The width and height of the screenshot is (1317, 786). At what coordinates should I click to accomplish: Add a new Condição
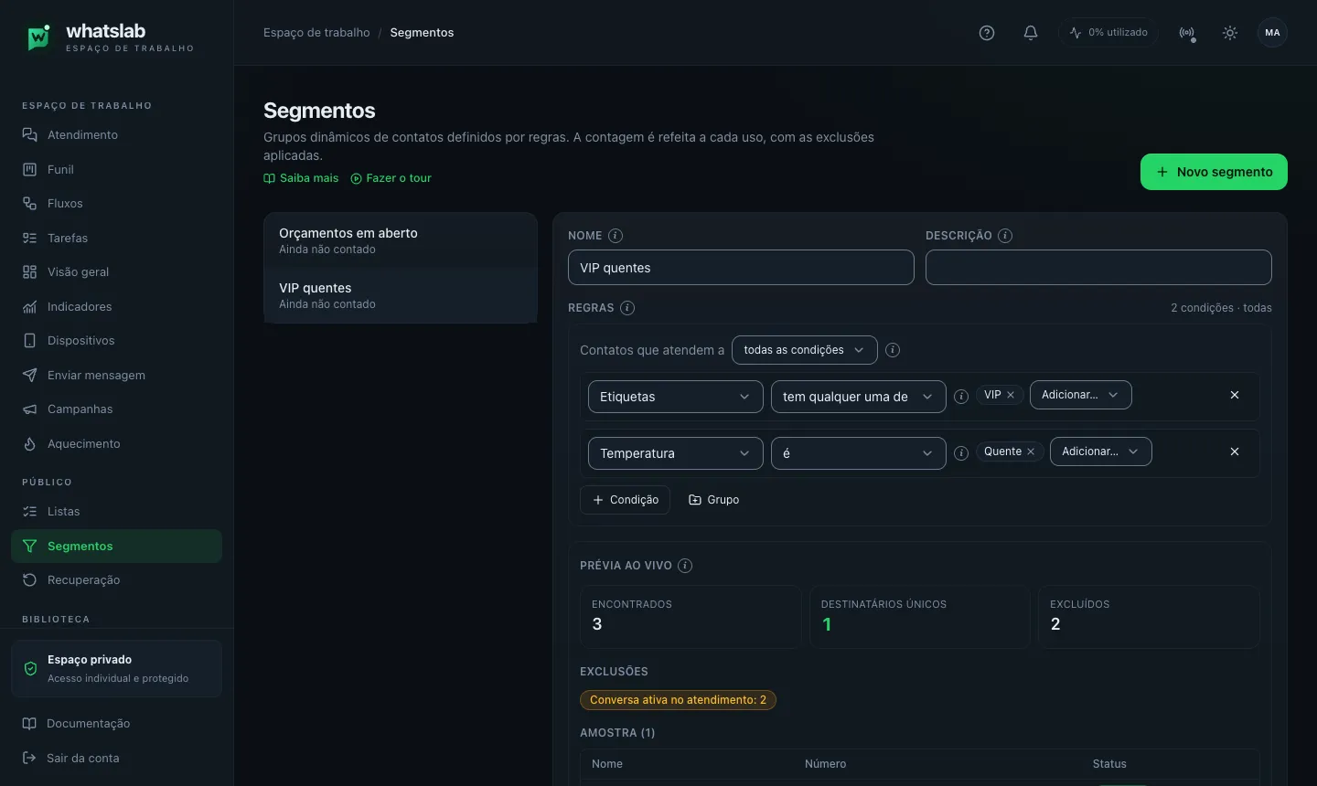coord(626,500)
